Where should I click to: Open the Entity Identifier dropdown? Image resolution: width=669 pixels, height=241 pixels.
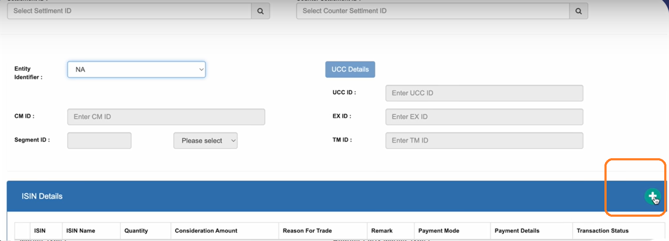(x=136, y=69)
